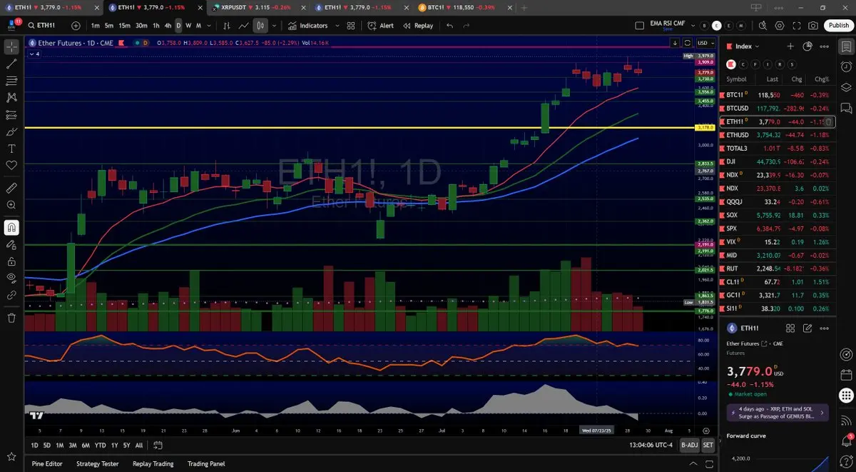This screenshot has width=856, height=472.
Task: Select the ruler measure tool
Action: coord(11,189)
